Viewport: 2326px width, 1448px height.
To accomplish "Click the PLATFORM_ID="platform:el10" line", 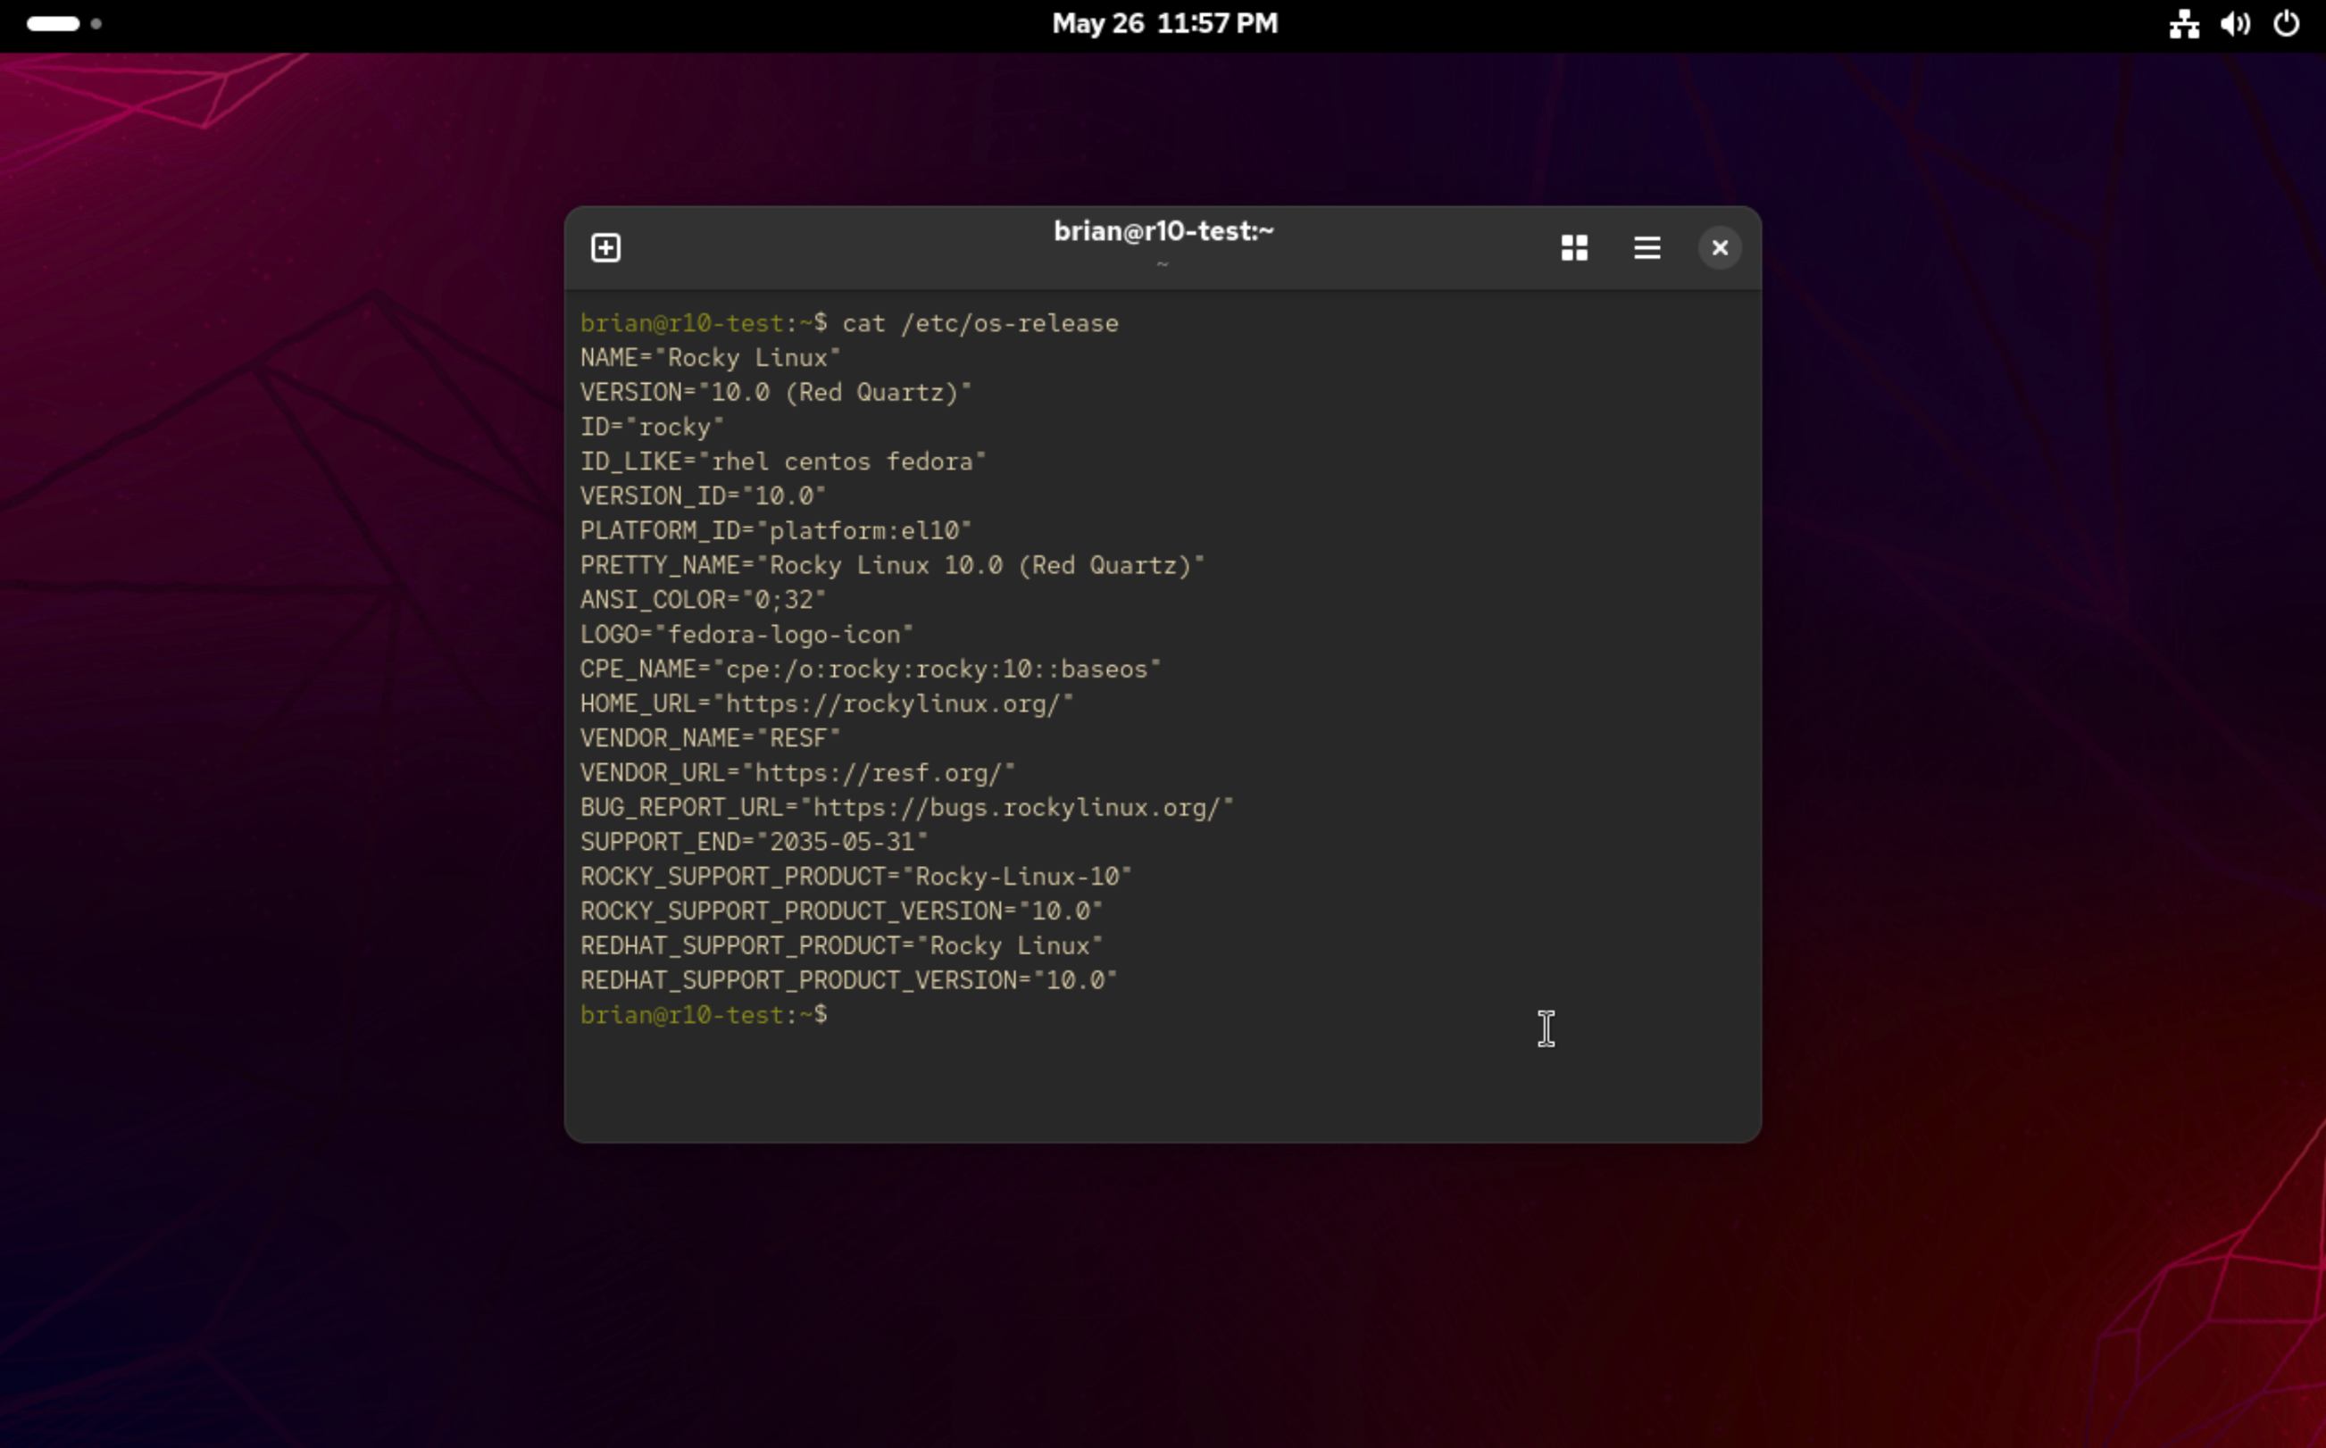I will pos(776,530).
